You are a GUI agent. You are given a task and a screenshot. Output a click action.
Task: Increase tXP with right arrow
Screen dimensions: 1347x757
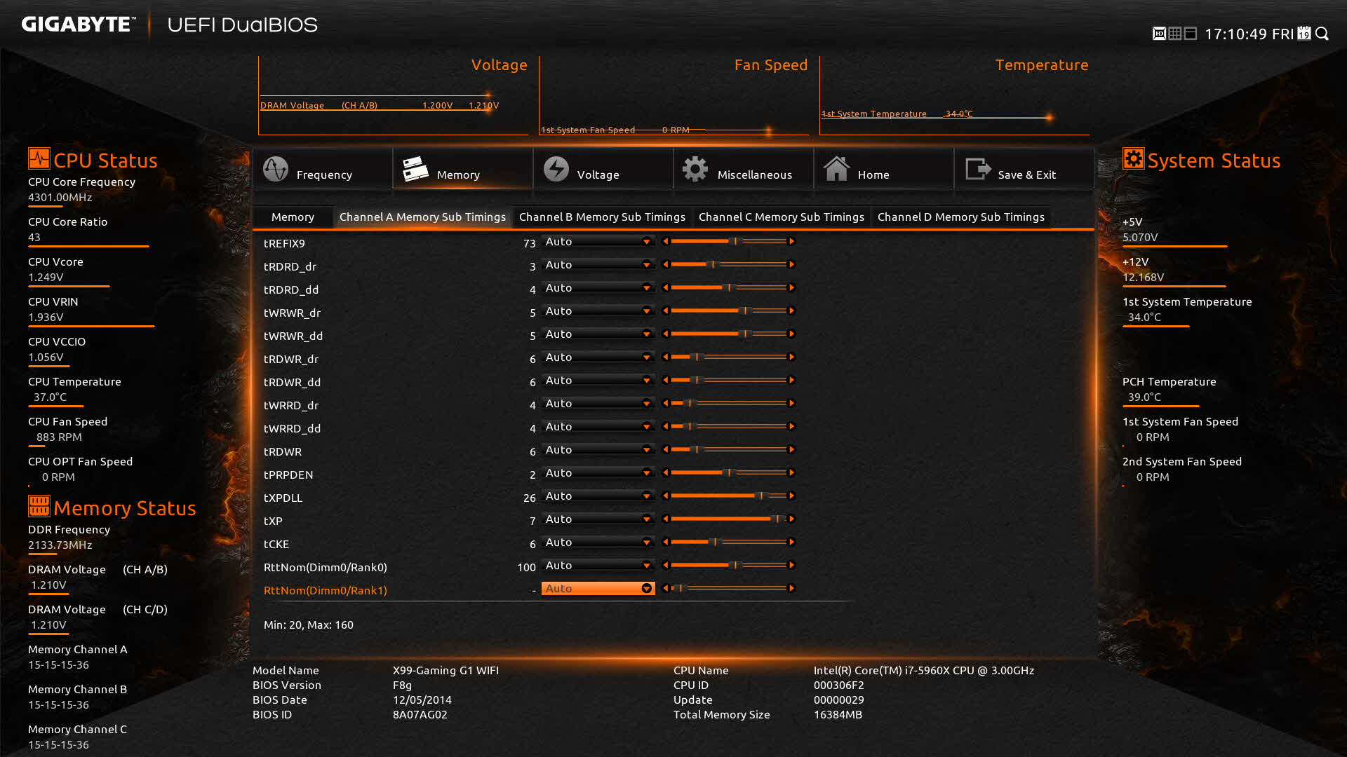[791, 519]
